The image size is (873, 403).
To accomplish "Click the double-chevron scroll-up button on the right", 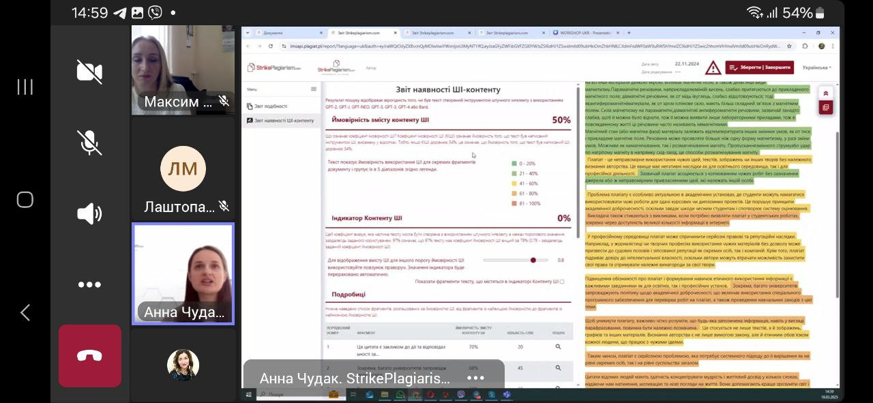I will click(826, 94).
